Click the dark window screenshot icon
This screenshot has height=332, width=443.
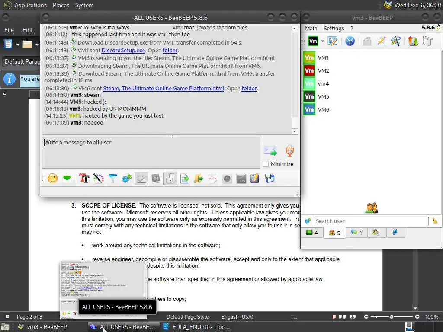point(241,179)
